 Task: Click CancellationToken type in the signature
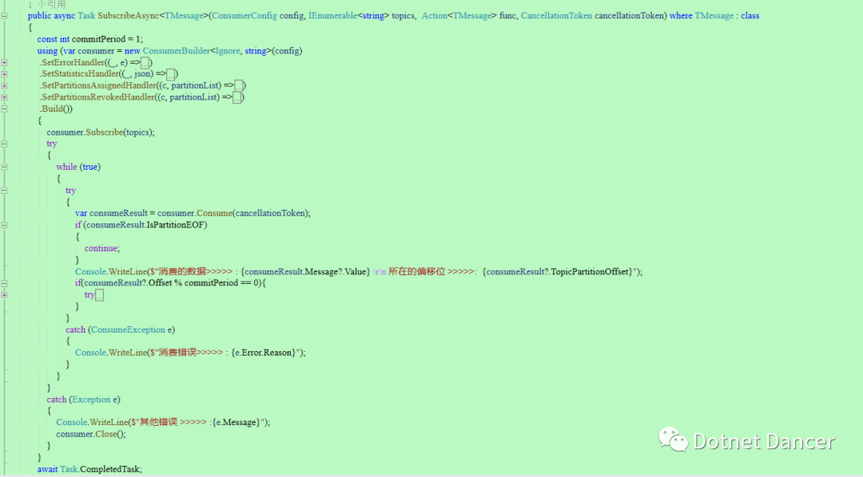click(556, 16)
